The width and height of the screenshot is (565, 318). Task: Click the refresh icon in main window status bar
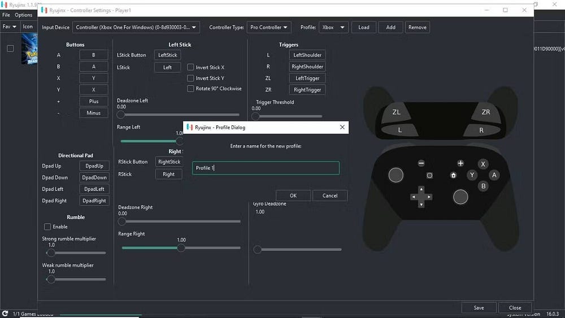pos(5,313)
